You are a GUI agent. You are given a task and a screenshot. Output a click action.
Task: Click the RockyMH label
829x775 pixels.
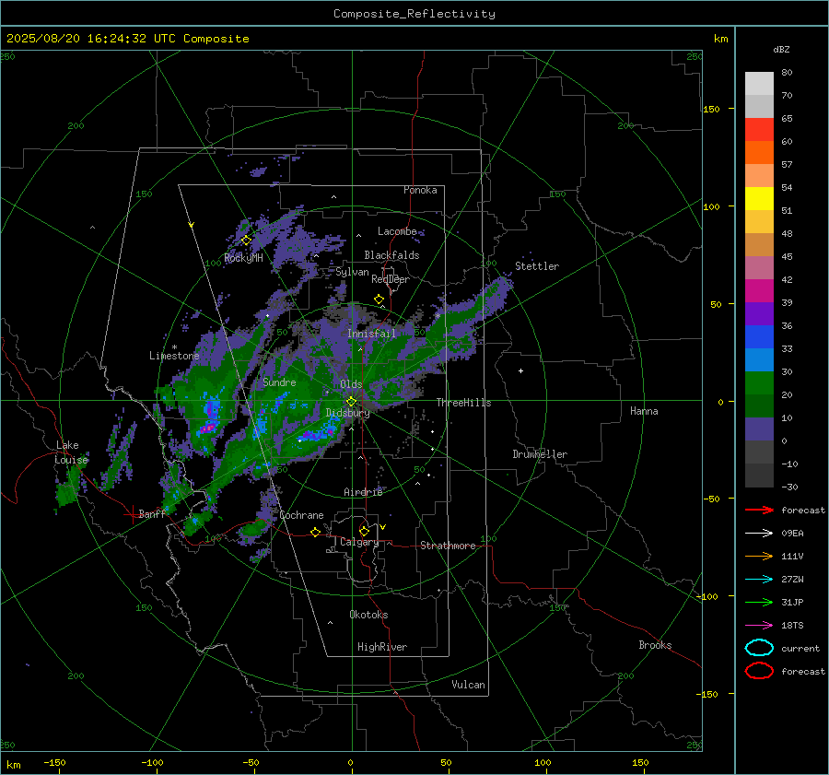(x=243, y=258)
